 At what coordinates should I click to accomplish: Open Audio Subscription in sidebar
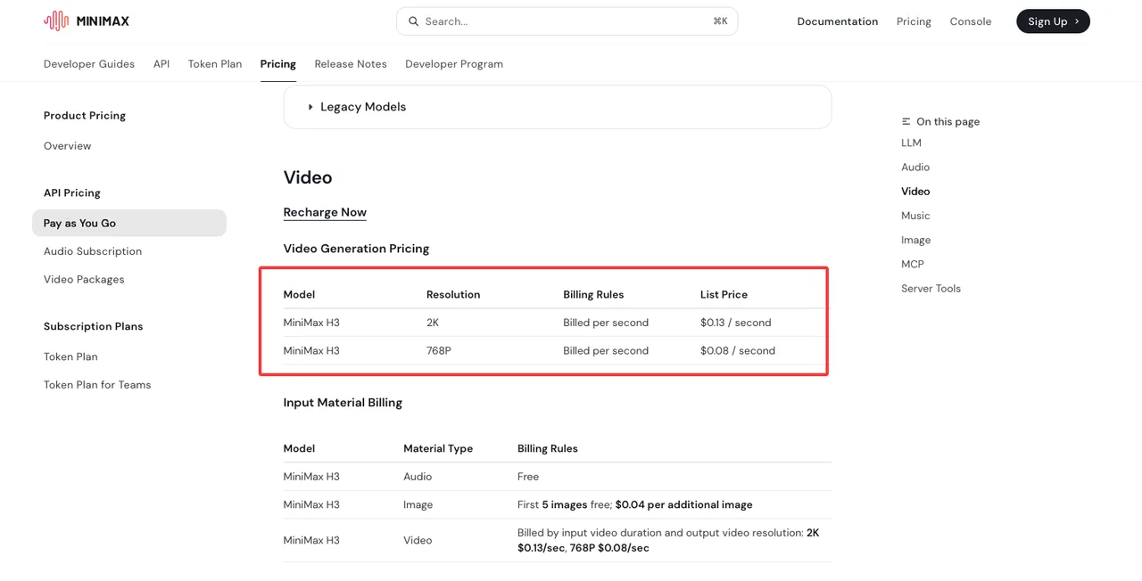click(x=93, y=251)
